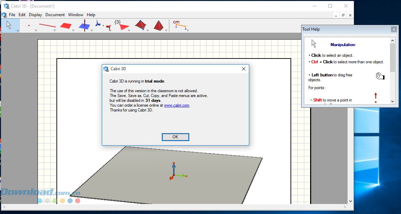Select the Perpendicular construction tool
This screenshot has width=401, height=214.
tap(84, 25)
